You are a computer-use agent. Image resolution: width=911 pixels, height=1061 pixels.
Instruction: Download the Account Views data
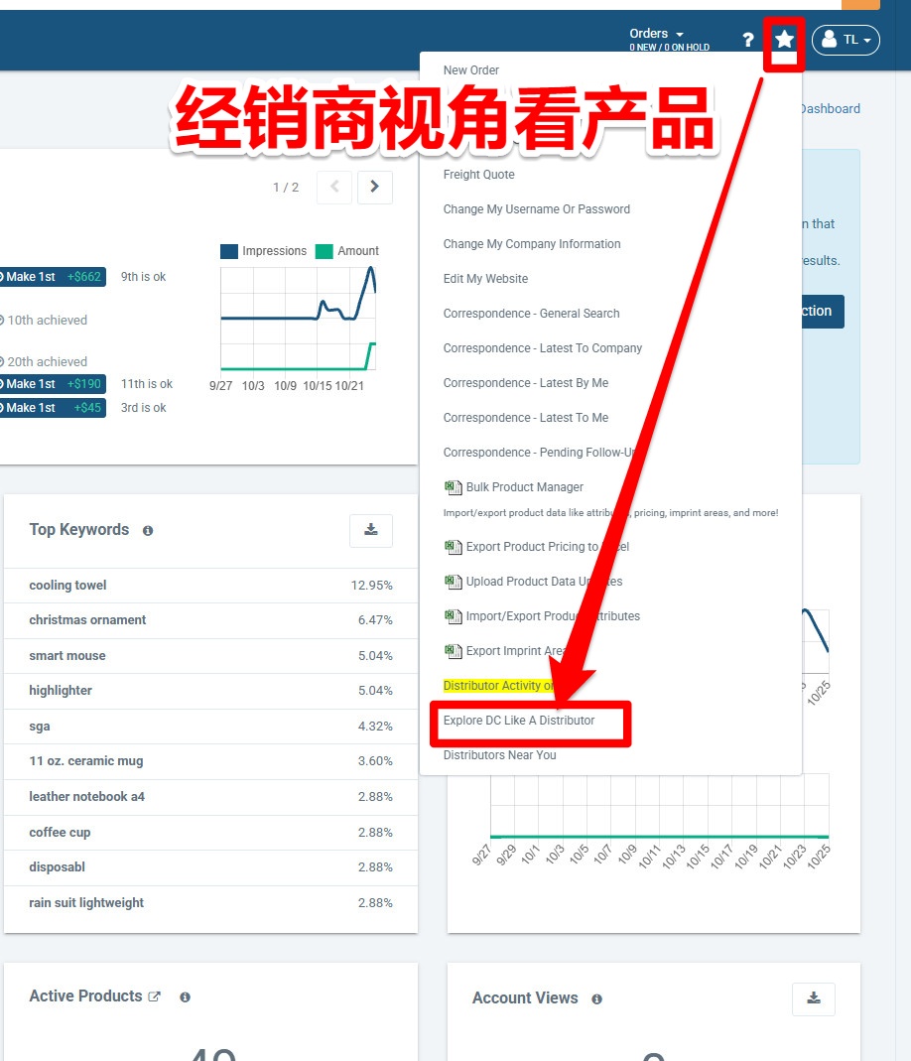pos(814,998)
